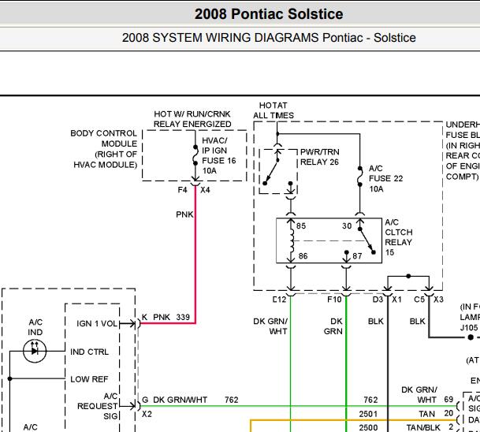Click the 'BLK' label below D3
This screenshot has height=432, width=480.
376,322
